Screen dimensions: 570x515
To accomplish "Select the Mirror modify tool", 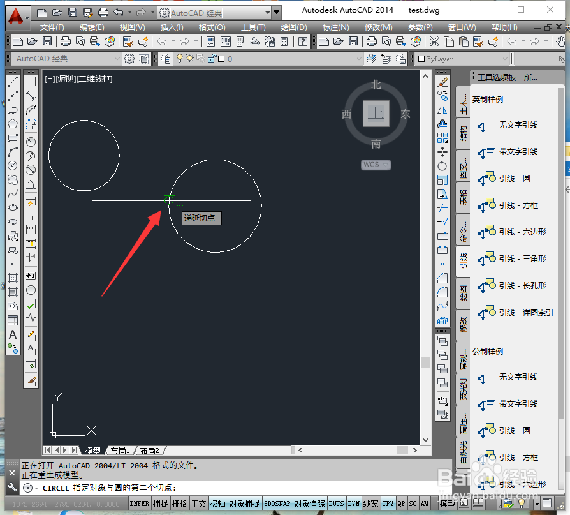I will pos(442,110).
